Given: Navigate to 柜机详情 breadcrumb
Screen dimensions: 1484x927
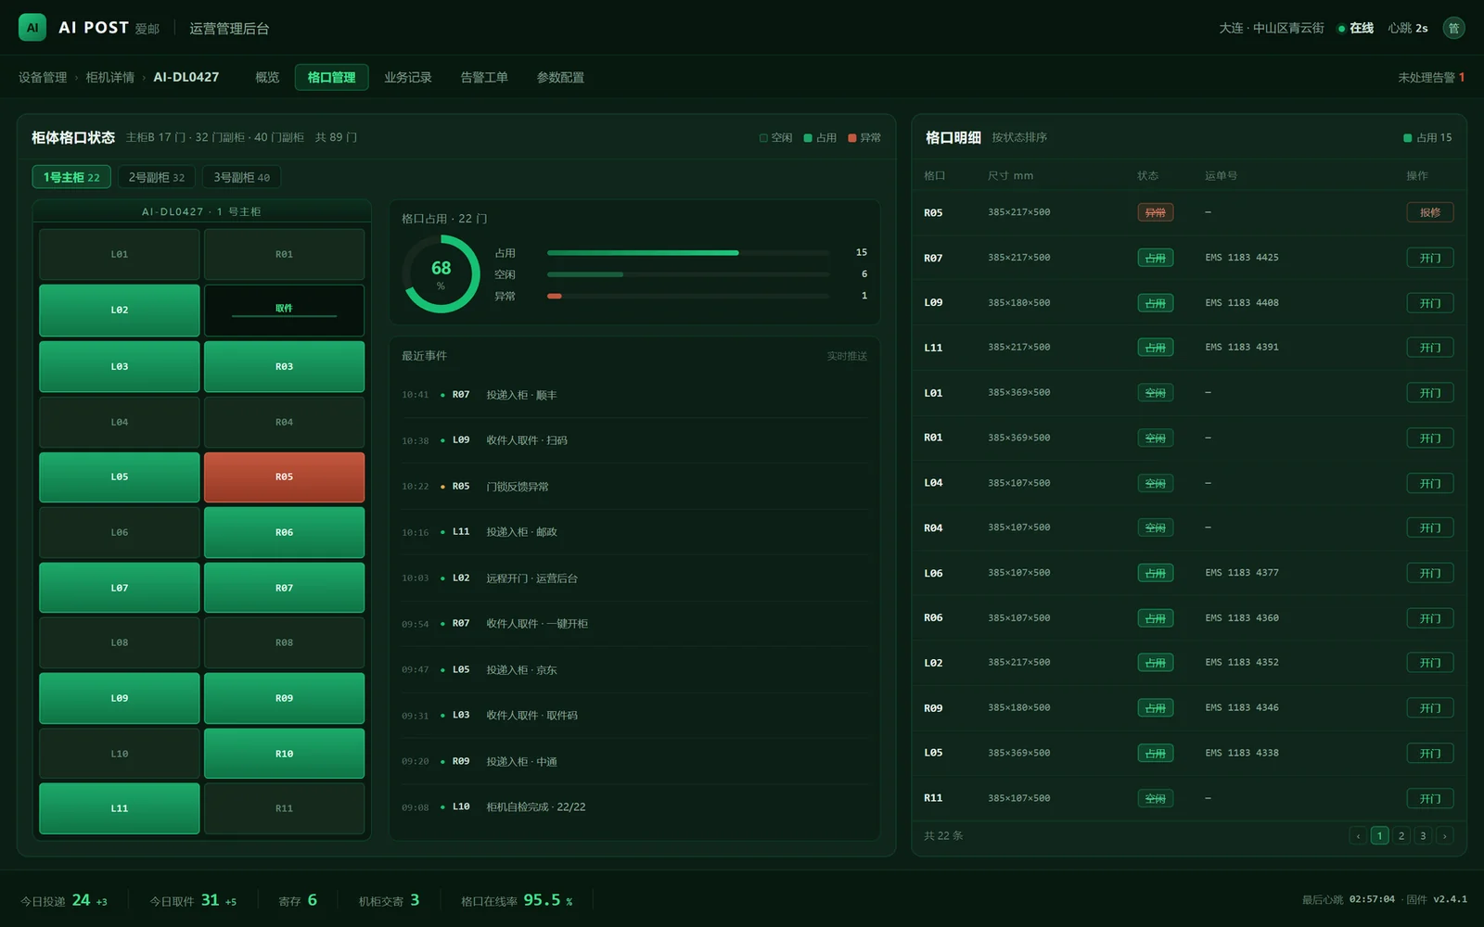Looking at the screenshot, I should point(110,77).
